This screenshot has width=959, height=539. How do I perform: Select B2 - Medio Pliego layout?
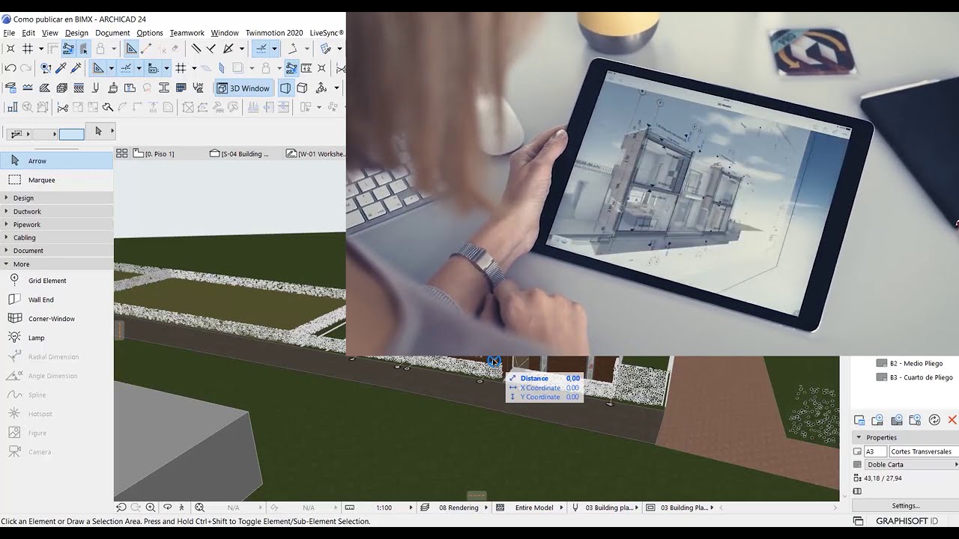pos(916,363)
